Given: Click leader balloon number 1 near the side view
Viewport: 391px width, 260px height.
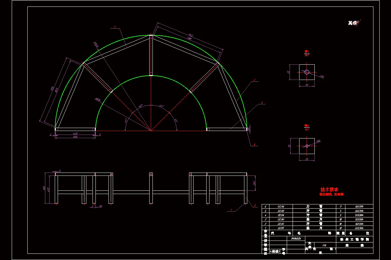Looking at the screenshot, I should (232, 210).
